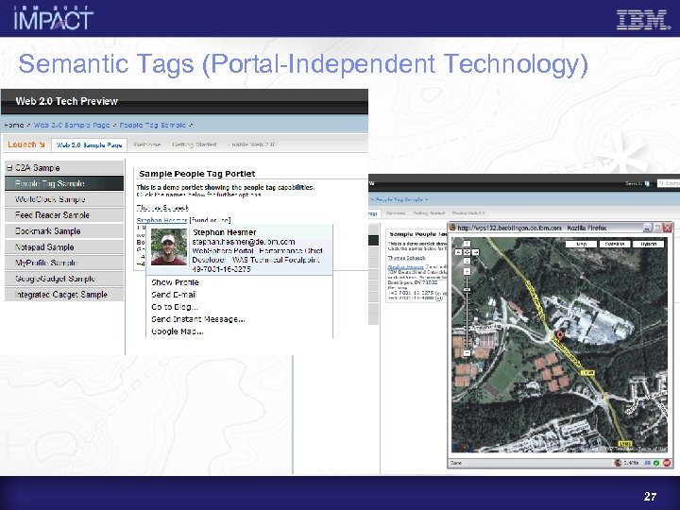Open the Bookmark Sample page
This screenshot has width=680, height=510.
tap(64, 230)
